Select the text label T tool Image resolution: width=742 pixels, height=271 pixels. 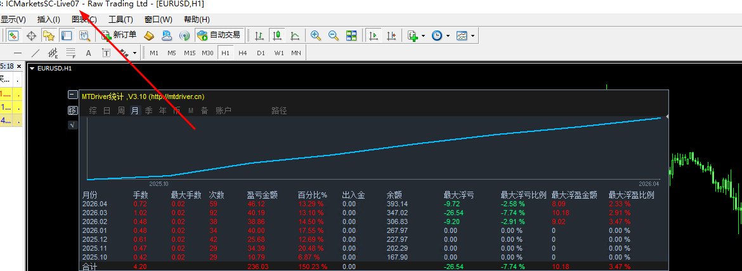pos(106,53)
